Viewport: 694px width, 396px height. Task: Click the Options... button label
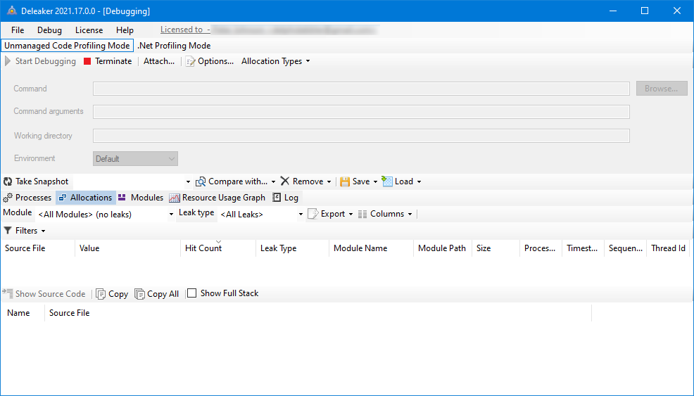215,61
